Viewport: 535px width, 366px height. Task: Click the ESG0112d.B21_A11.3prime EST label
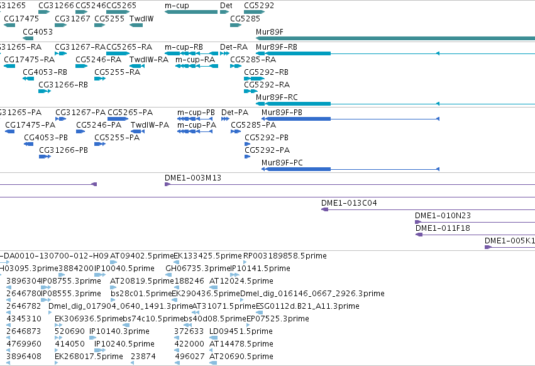point(307,306)
